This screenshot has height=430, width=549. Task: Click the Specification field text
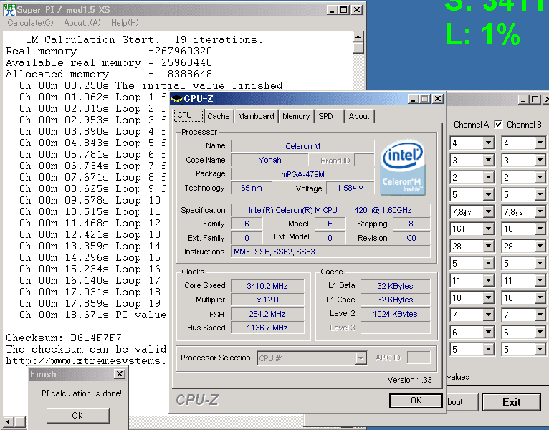[331, 210]
